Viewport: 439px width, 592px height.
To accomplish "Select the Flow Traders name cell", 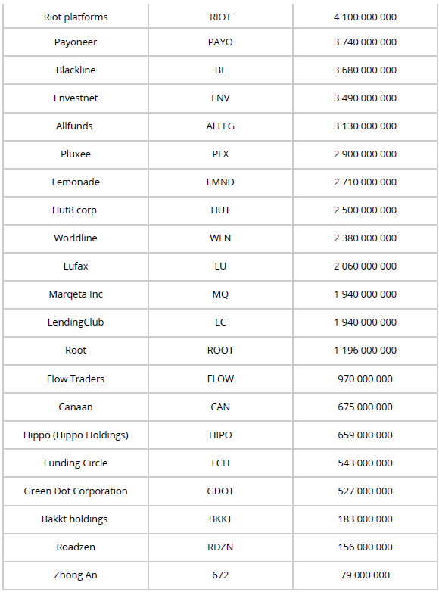I will point(76,379).
